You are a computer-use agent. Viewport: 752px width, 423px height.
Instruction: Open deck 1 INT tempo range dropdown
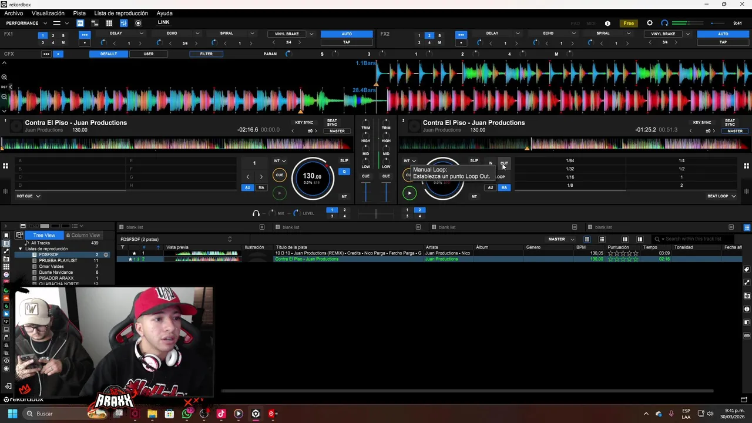pyautogui.click(x=280, y=161)
